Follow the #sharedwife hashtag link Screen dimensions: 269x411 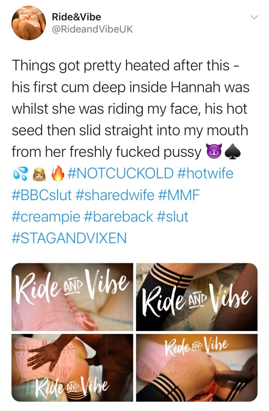[115, 195]
